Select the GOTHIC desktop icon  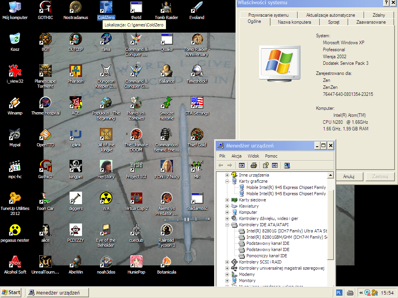[45, 10]
